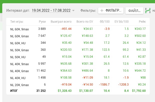Sort by EV bb/100 column header
Screen dimensions: 155x102
tap(121, 22)
